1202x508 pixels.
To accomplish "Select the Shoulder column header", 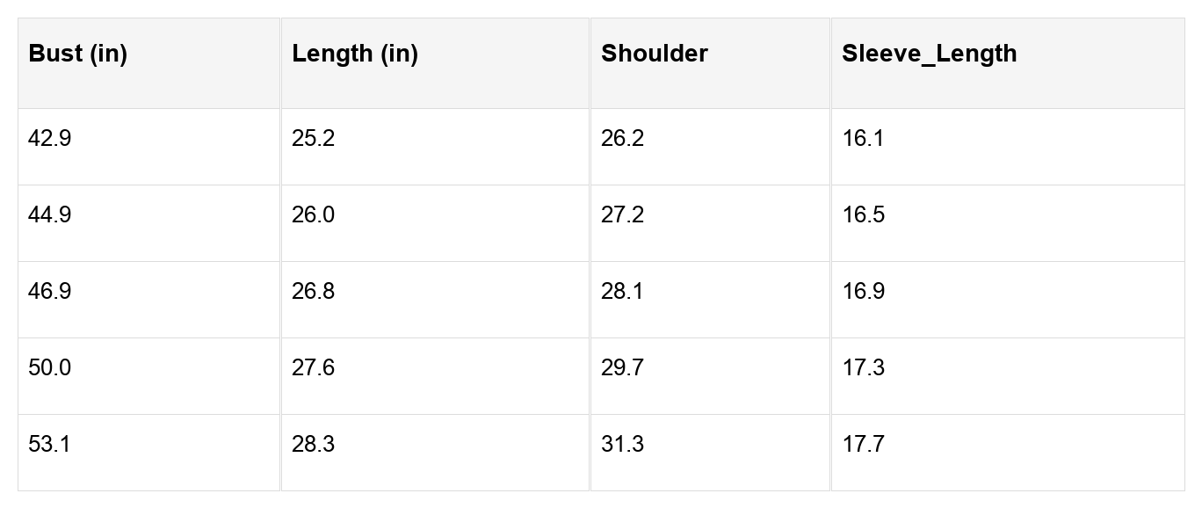I will point(655,54).
